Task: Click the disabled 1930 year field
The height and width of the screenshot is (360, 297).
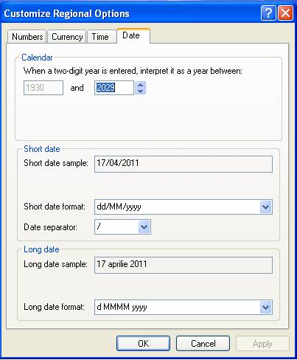Action: 43,88
